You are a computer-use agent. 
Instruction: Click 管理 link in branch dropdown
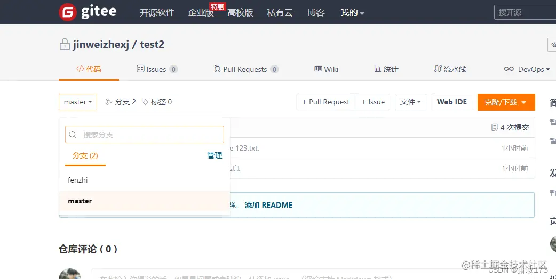click(215, 155)
